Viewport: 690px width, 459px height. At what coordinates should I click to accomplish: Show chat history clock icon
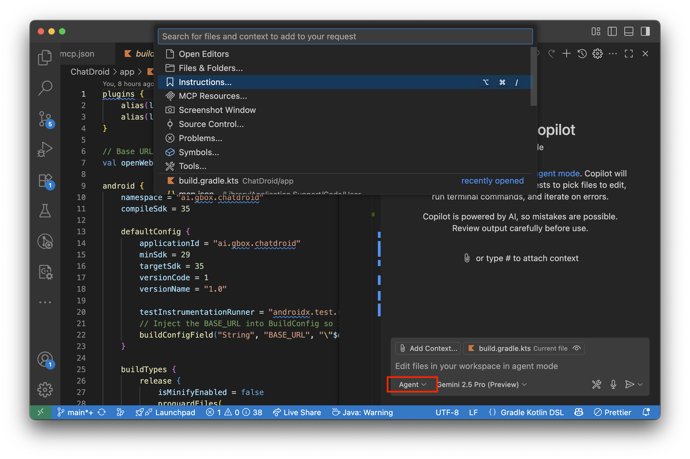[x=582, y=53]
